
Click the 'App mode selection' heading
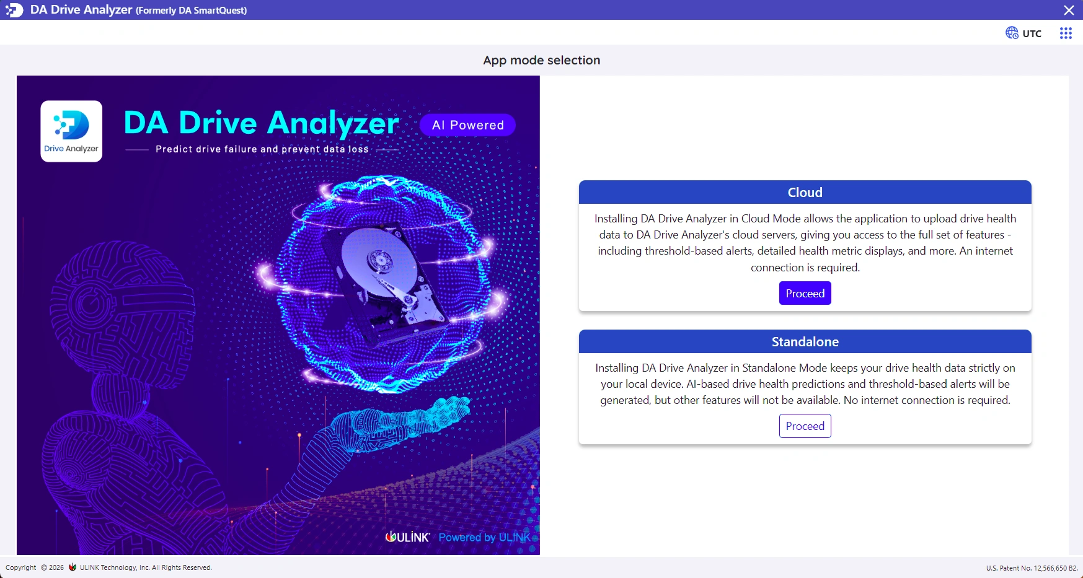[542, 60]
